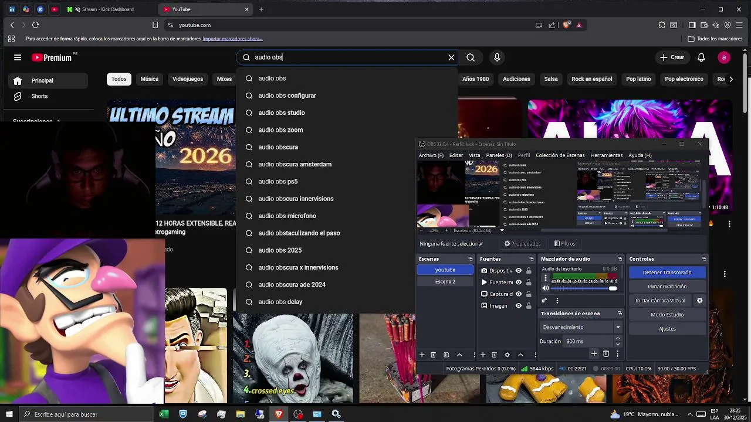Click Modo Estudio button

(x=667, y=315)
